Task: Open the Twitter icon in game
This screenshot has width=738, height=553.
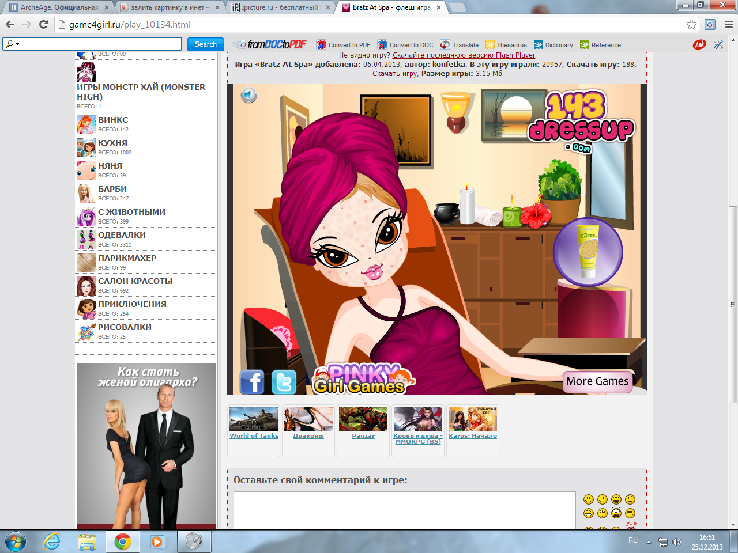Action: 284,382
